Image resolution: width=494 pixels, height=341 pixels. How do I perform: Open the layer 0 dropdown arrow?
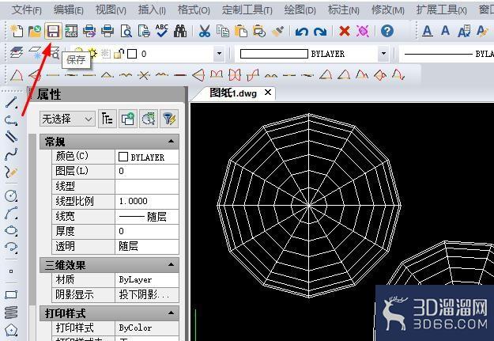219,53
